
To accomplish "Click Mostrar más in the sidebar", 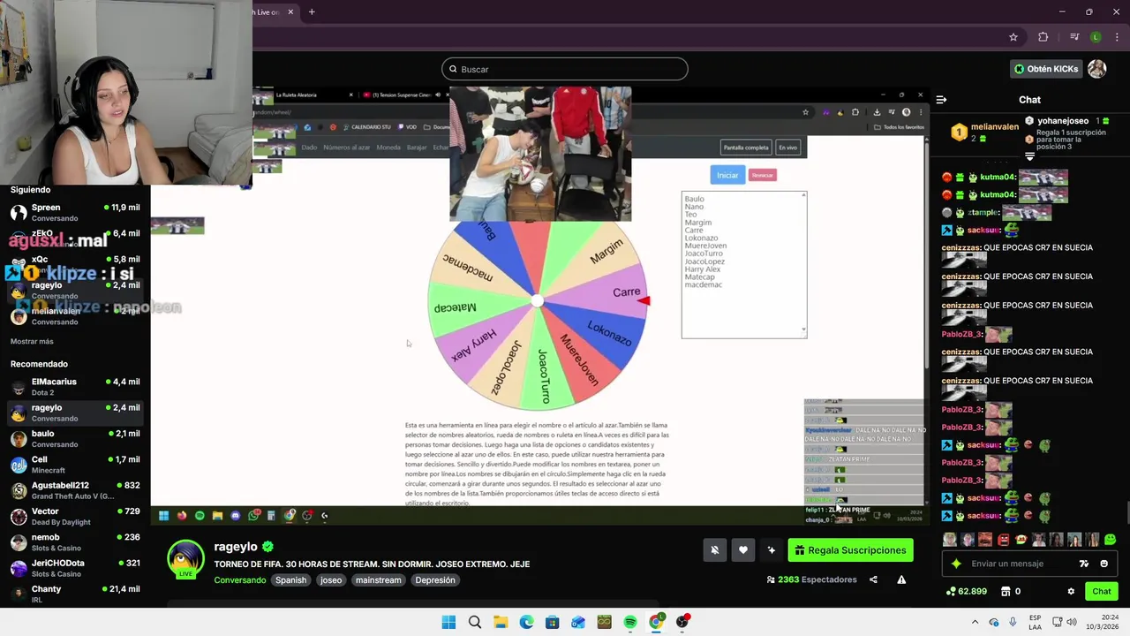I will [x=32, y=342].
